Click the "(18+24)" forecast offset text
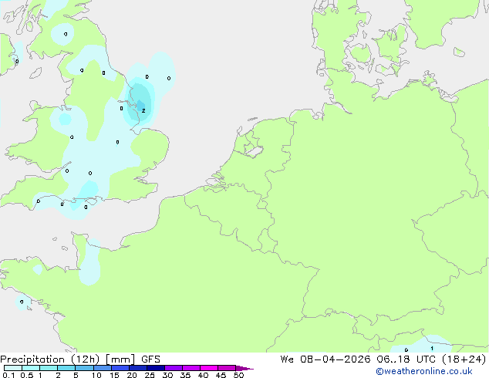The height and width of the screenshot is (378, 489). (x=464, y=359)
